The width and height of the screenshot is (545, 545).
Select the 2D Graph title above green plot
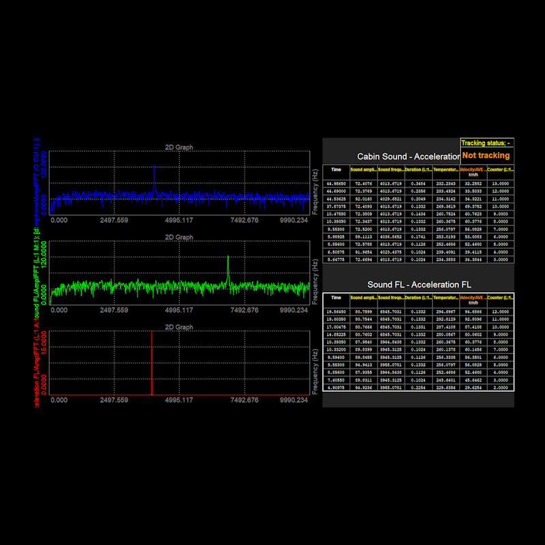coord(179,237)
